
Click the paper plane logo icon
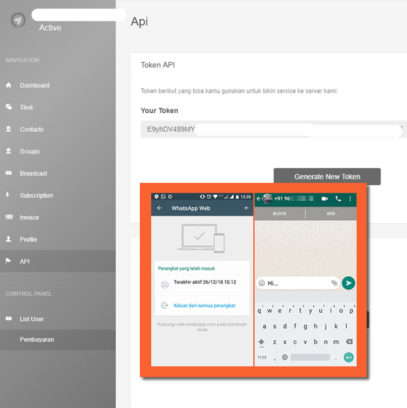pyautogui.click(x=18, y=21)
